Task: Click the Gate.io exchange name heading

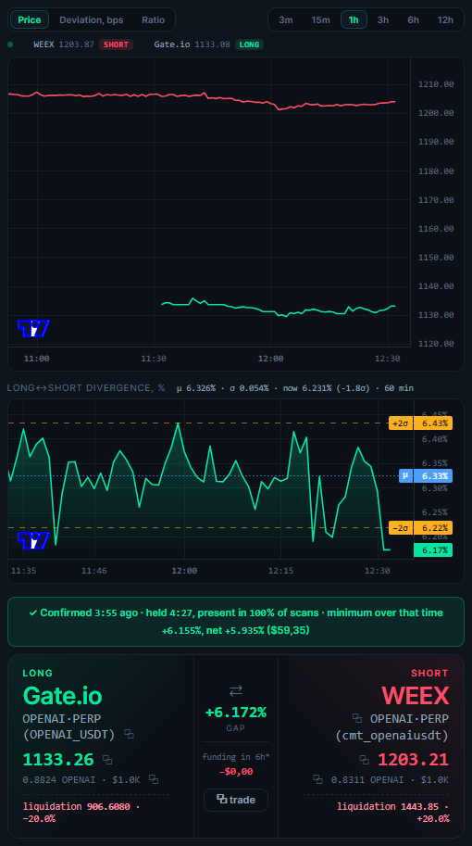Action: pos(62,696)
